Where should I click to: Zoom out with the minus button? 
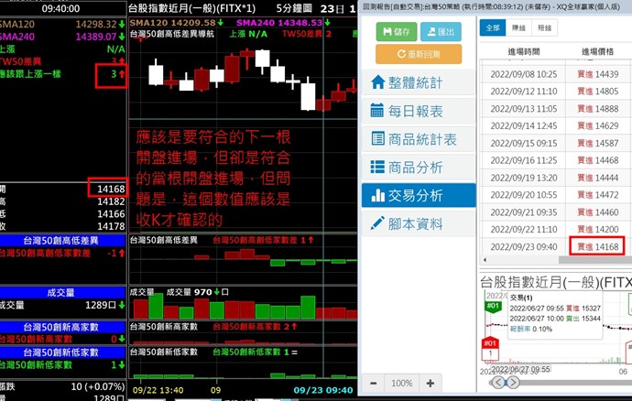click(x=374, y=384)
